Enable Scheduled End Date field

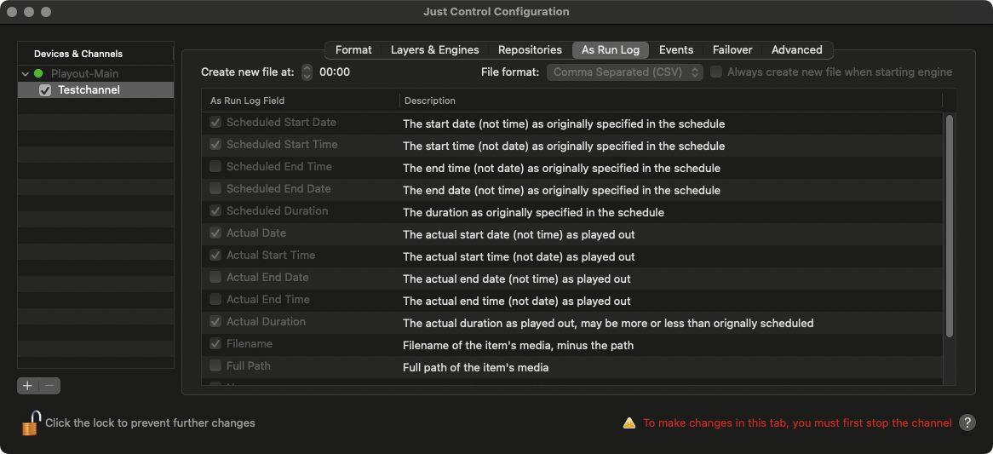(215, 189)
